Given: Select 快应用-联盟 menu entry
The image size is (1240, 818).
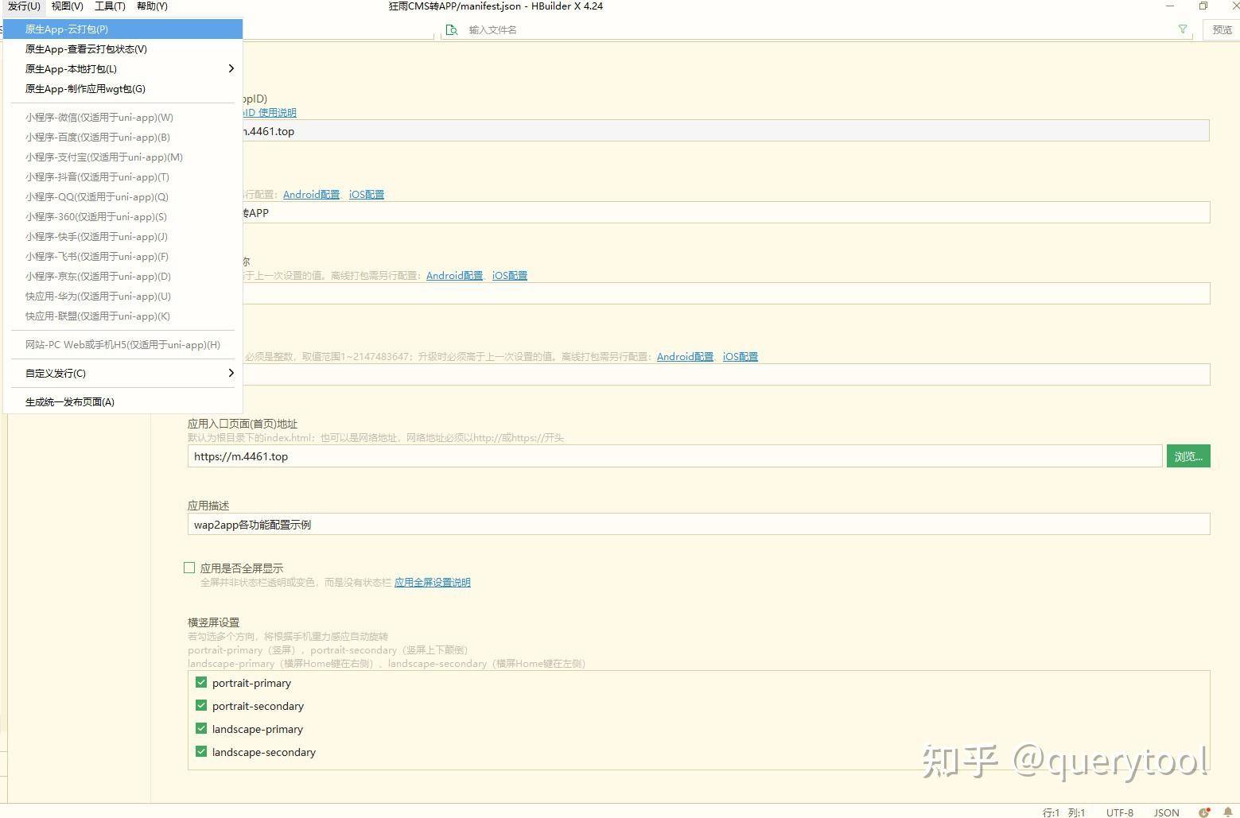Looking at the screenshot, I should (x=123, y=316).
